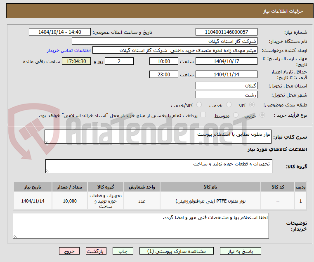The image size is (314, 262).
Task: Click the resize handle of توضیحات خریدار box
Action: (x=15, y=236)
